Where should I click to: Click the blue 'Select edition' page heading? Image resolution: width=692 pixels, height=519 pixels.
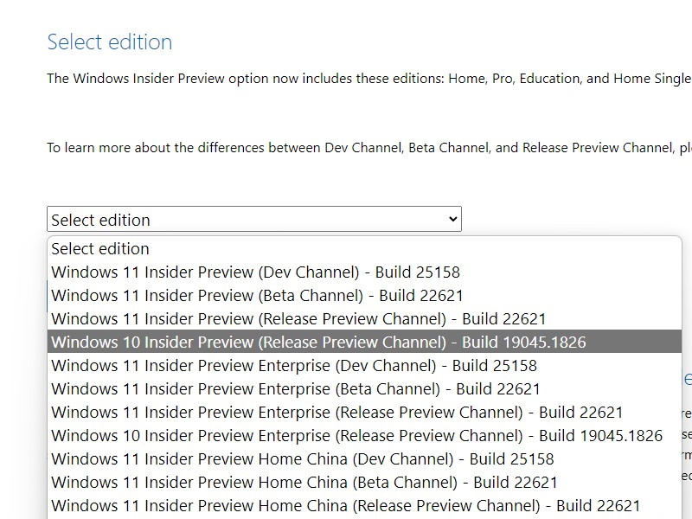(x=110, y=42)
